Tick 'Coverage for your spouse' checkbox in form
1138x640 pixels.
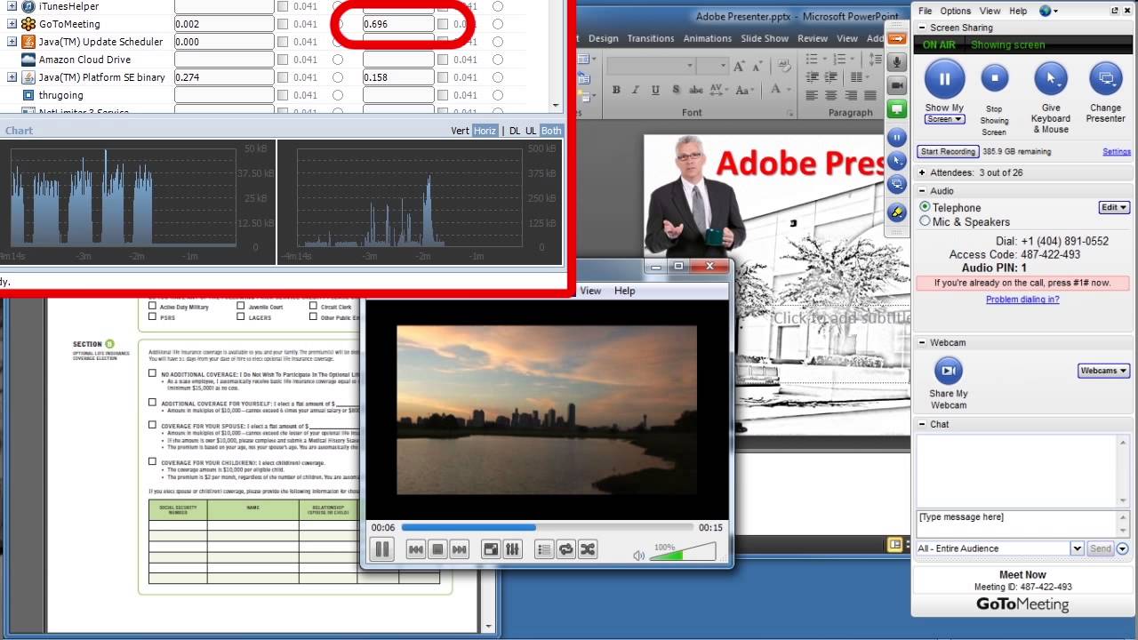point(153,425)
